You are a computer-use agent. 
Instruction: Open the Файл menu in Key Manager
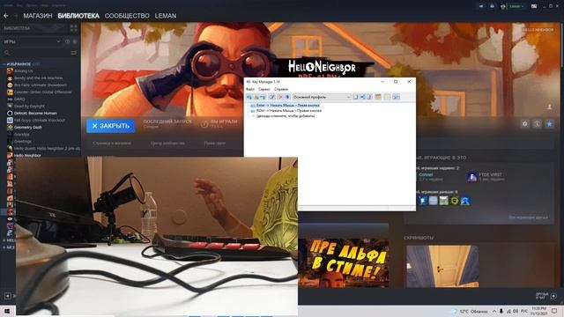click(x=250, y=89)
